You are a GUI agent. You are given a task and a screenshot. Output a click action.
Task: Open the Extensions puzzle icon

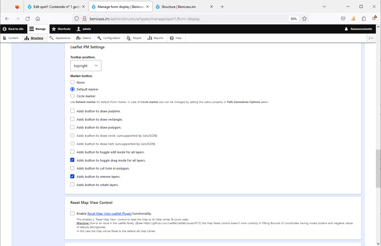(x=364, y=19)
